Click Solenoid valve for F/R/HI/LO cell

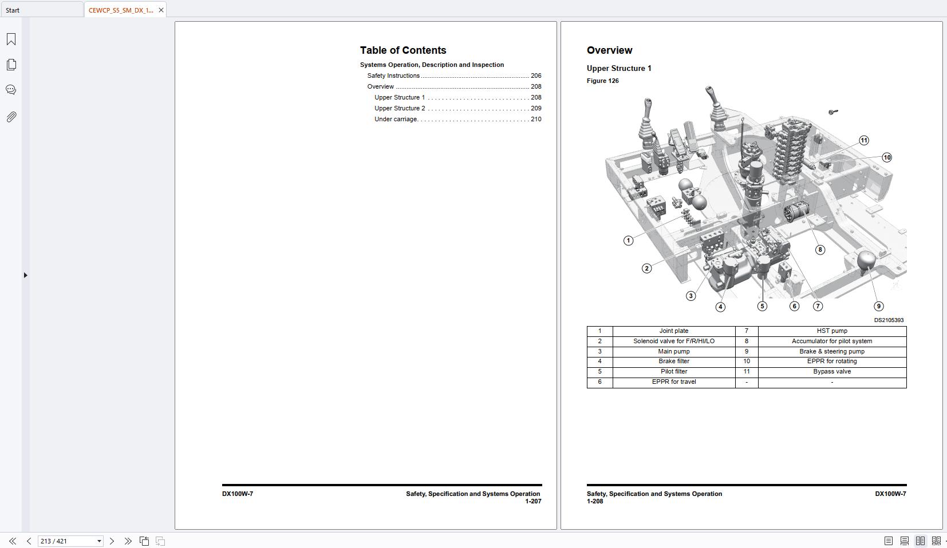[x=674, y=341]
